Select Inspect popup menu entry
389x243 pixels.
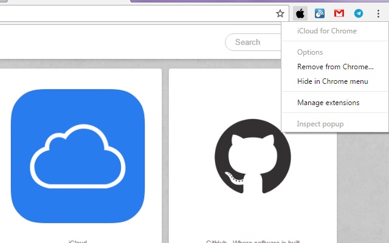pyautogui.click(x=335, y=124)
